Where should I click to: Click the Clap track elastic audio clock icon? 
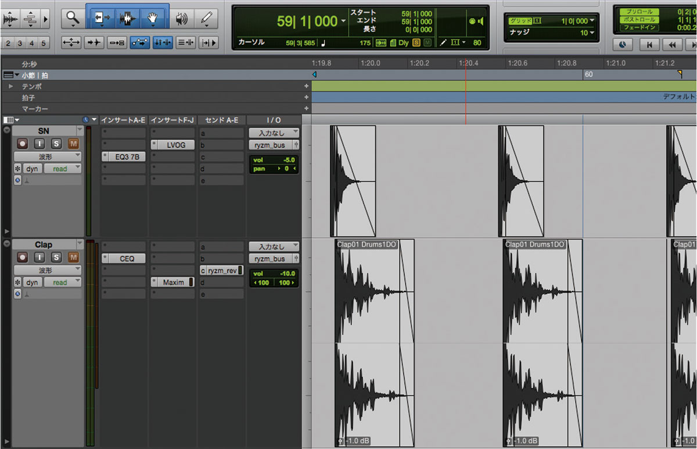coord(17,294)
